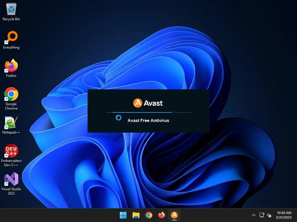Viewport: 297px width, 222px height.
Task: Select the Visual Studio 2022 shortcut
Action: [11, 184]
